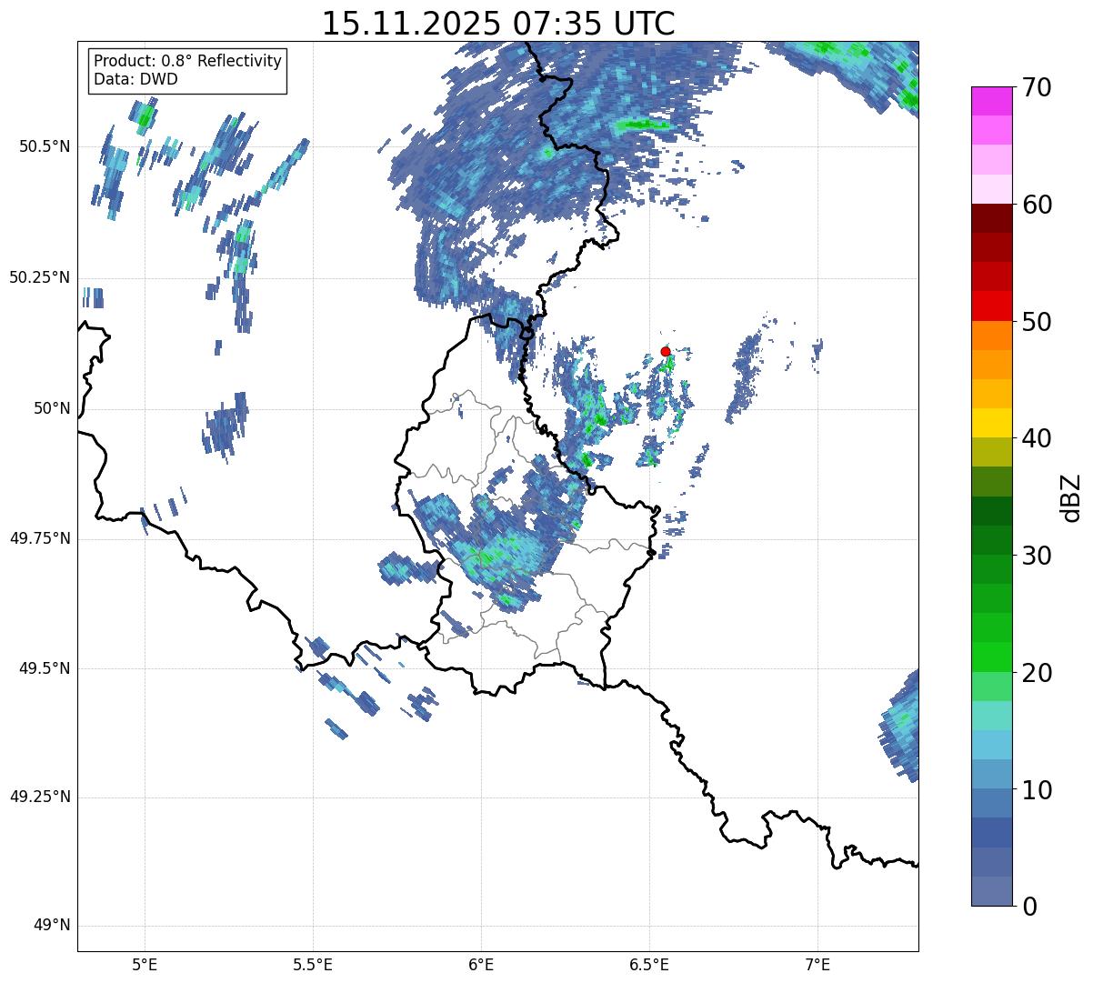Click the bright red colorbar swatch below 50 tick
This screenshot has height=983, width=1093.
coord(991,306)
